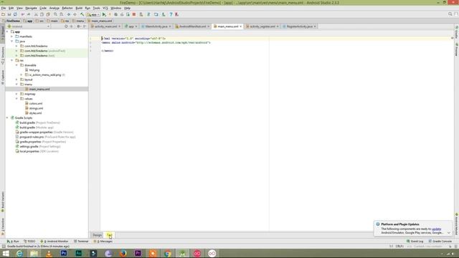Select main_menu.xml in the project tree

(x=39, y=89)
